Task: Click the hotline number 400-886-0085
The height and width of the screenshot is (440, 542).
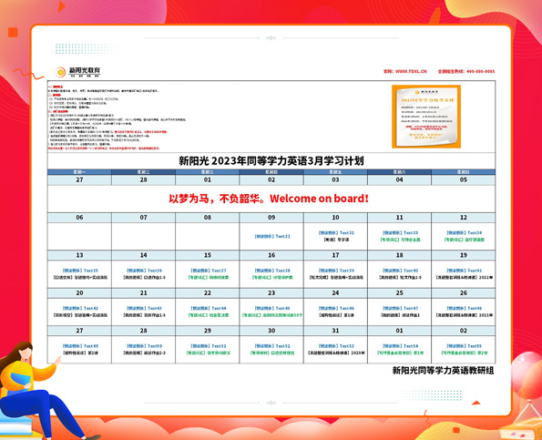Action: [480, 72]
